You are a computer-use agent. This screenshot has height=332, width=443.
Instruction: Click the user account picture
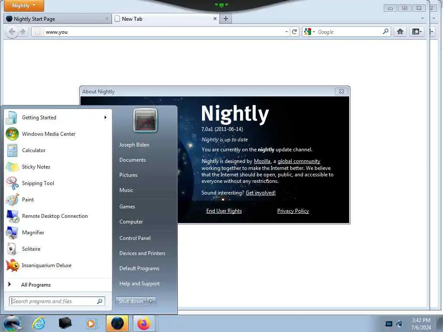(145, 121)
